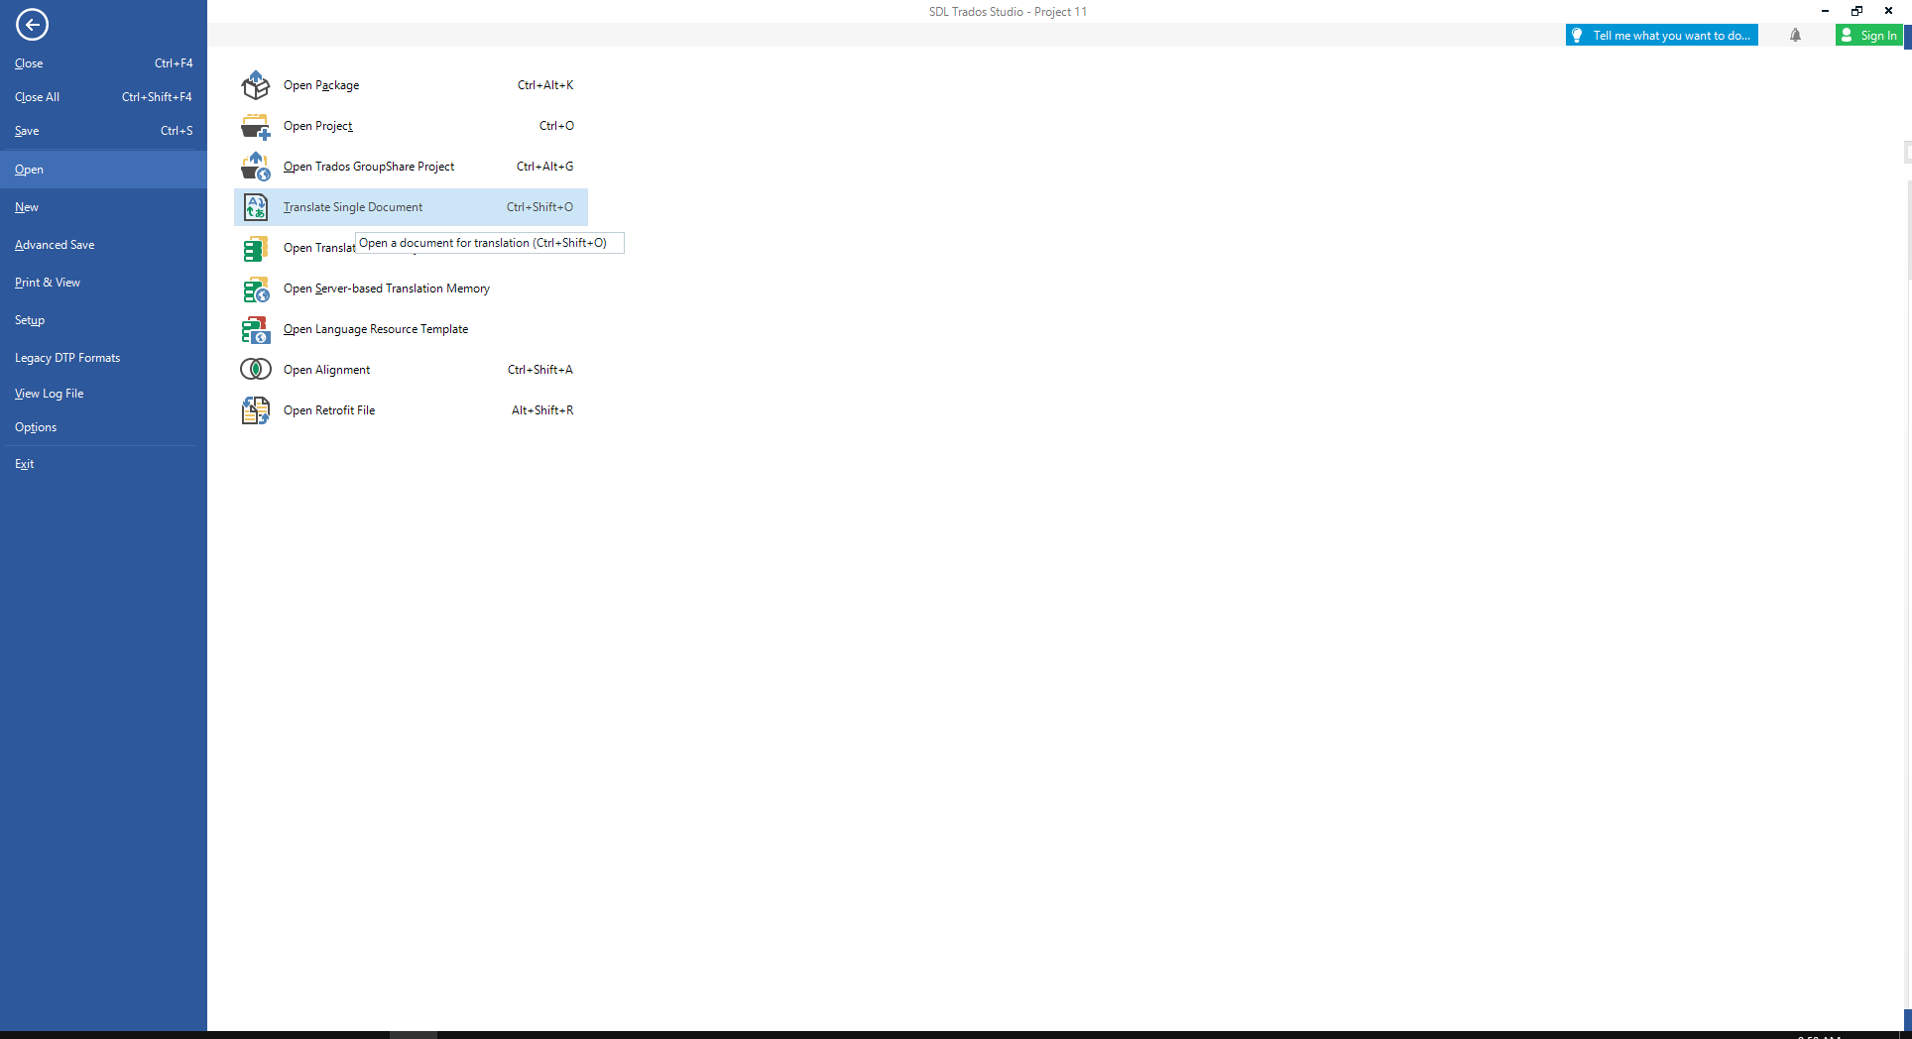
Task: Go back using the circular arrow icon
Action: pos(32,25)
